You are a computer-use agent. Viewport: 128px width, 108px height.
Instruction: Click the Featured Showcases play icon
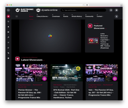90,26
